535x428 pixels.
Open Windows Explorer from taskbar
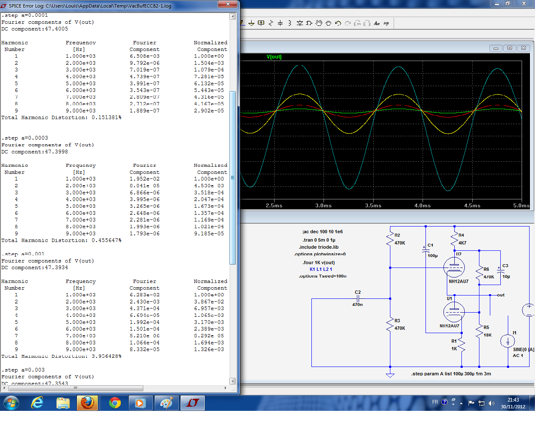(63, 403)
